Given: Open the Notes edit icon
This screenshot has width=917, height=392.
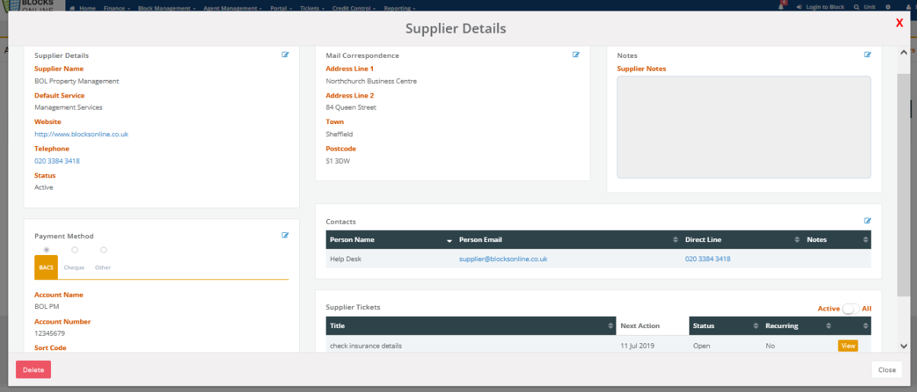Looking at the screenshot, I should click(x=868, y=55).
